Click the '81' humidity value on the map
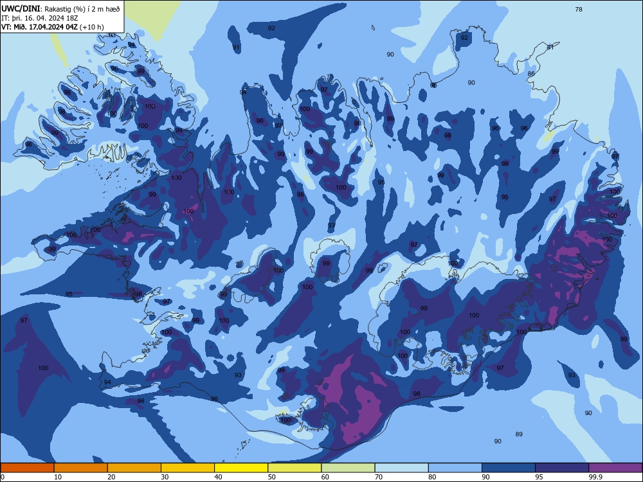Screen dimensions: 643x482 click(x=550, y=47)
